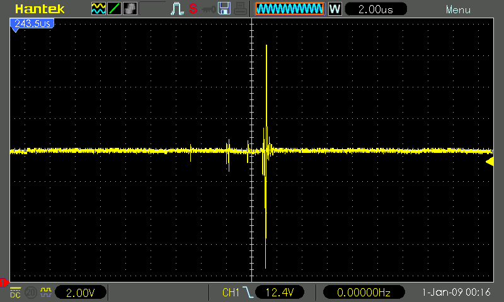Screen dimensions: 504x302
Task: Click the DC coupling icon
Action: [x=15, y=293]
